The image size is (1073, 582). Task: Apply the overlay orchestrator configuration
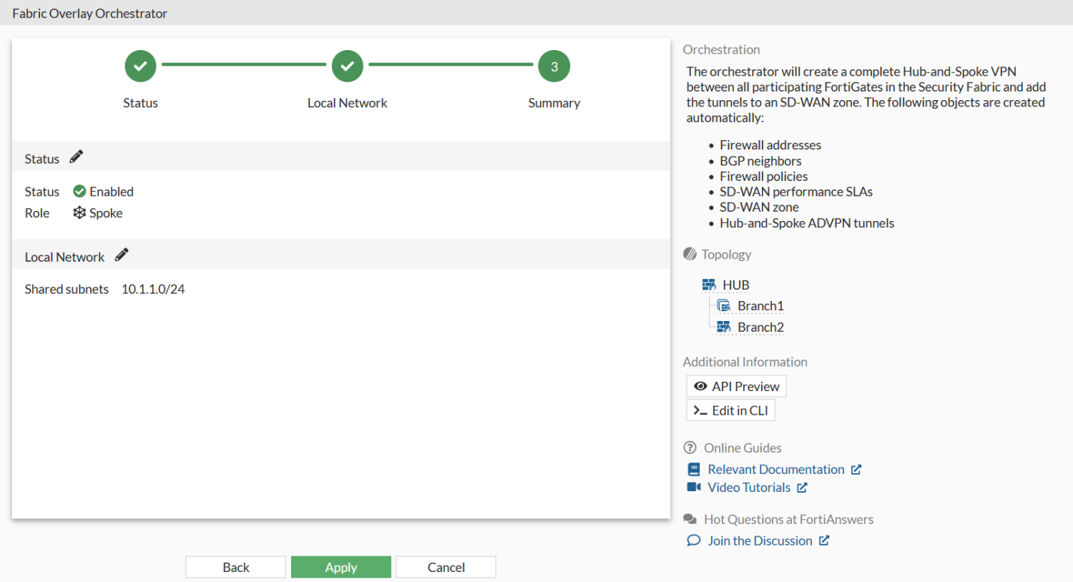[341, 567]
